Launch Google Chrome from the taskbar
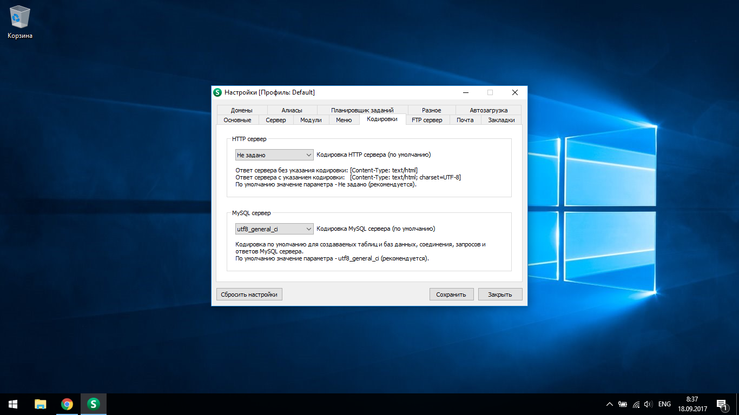Screen dimensions: 739x415 point(67,404)
